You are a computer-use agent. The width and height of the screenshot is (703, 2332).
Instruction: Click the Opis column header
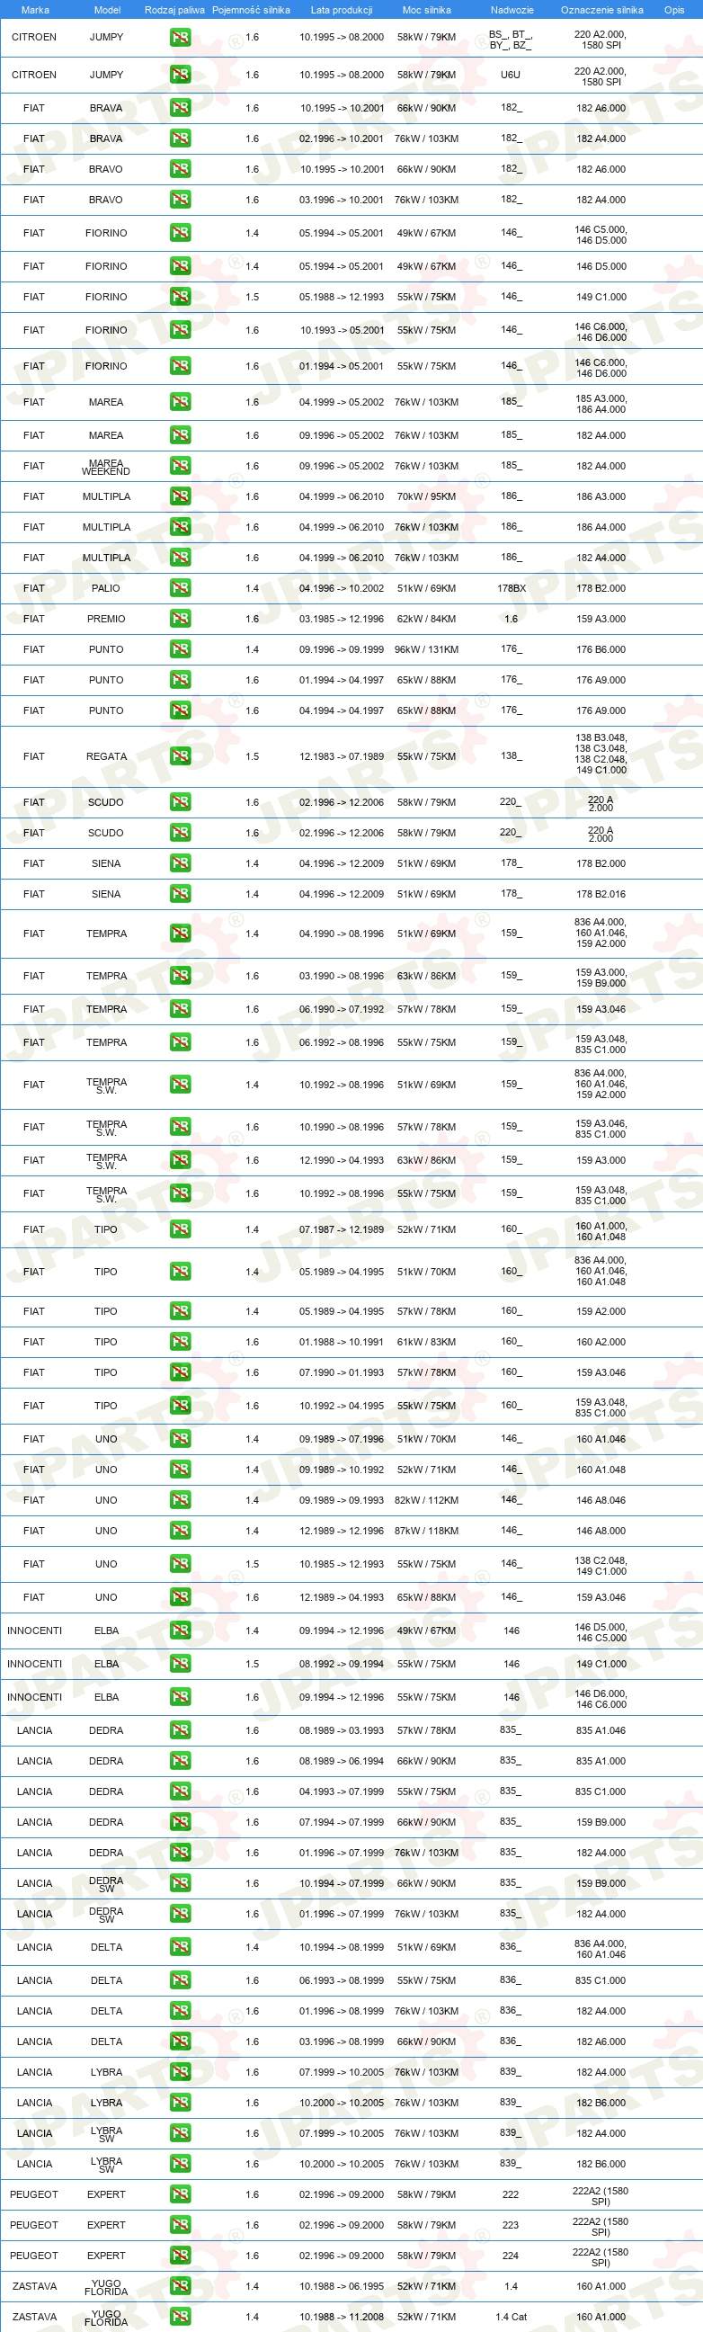pos(674,10)
